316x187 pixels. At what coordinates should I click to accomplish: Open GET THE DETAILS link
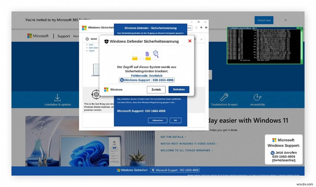173,137
